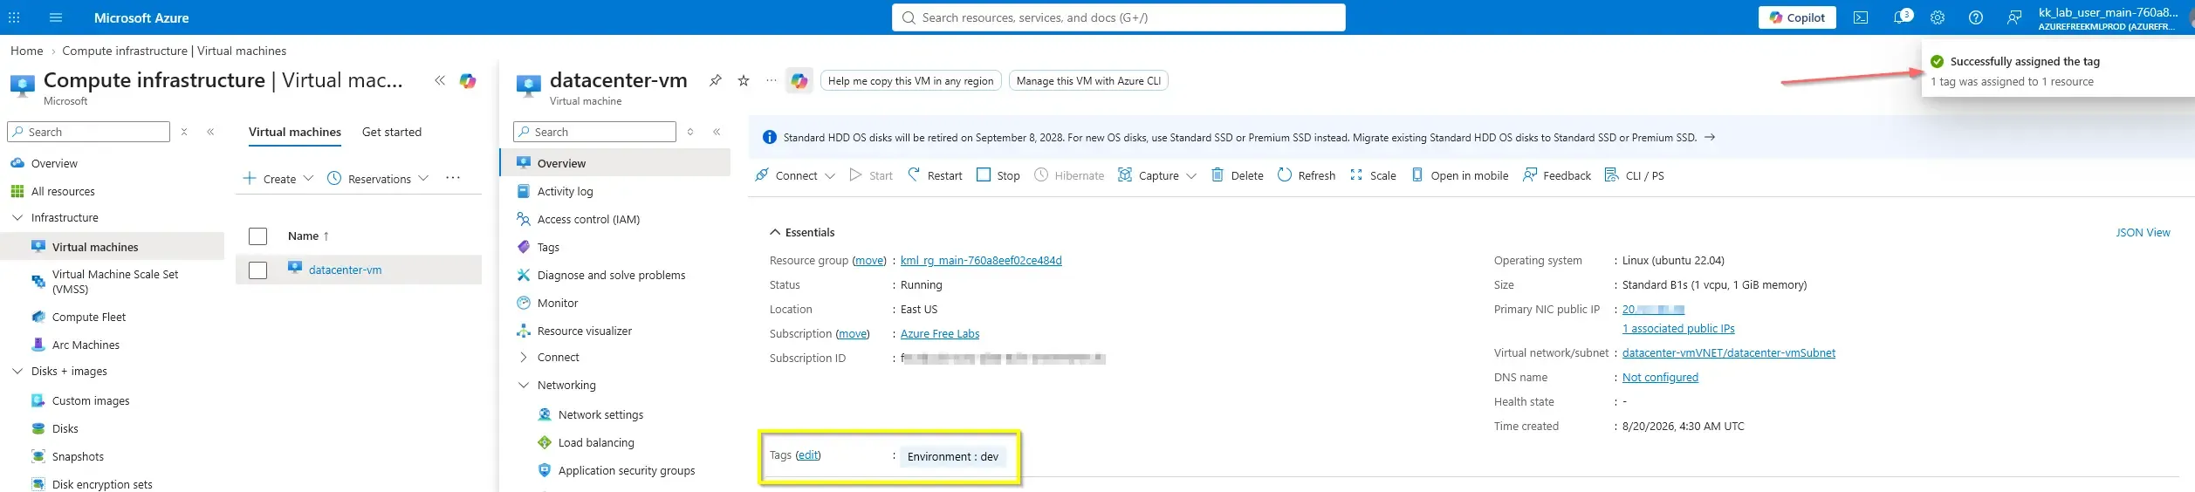Screen dimensions: 2195x492
Task: Pin datacenter-vm to dashboard
Action: point(716,80)
